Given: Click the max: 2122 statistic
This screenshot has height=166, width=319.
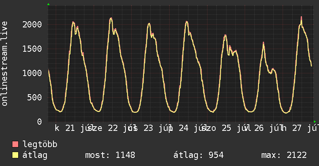Looking at the screenshot, I should tap(284, 155).
